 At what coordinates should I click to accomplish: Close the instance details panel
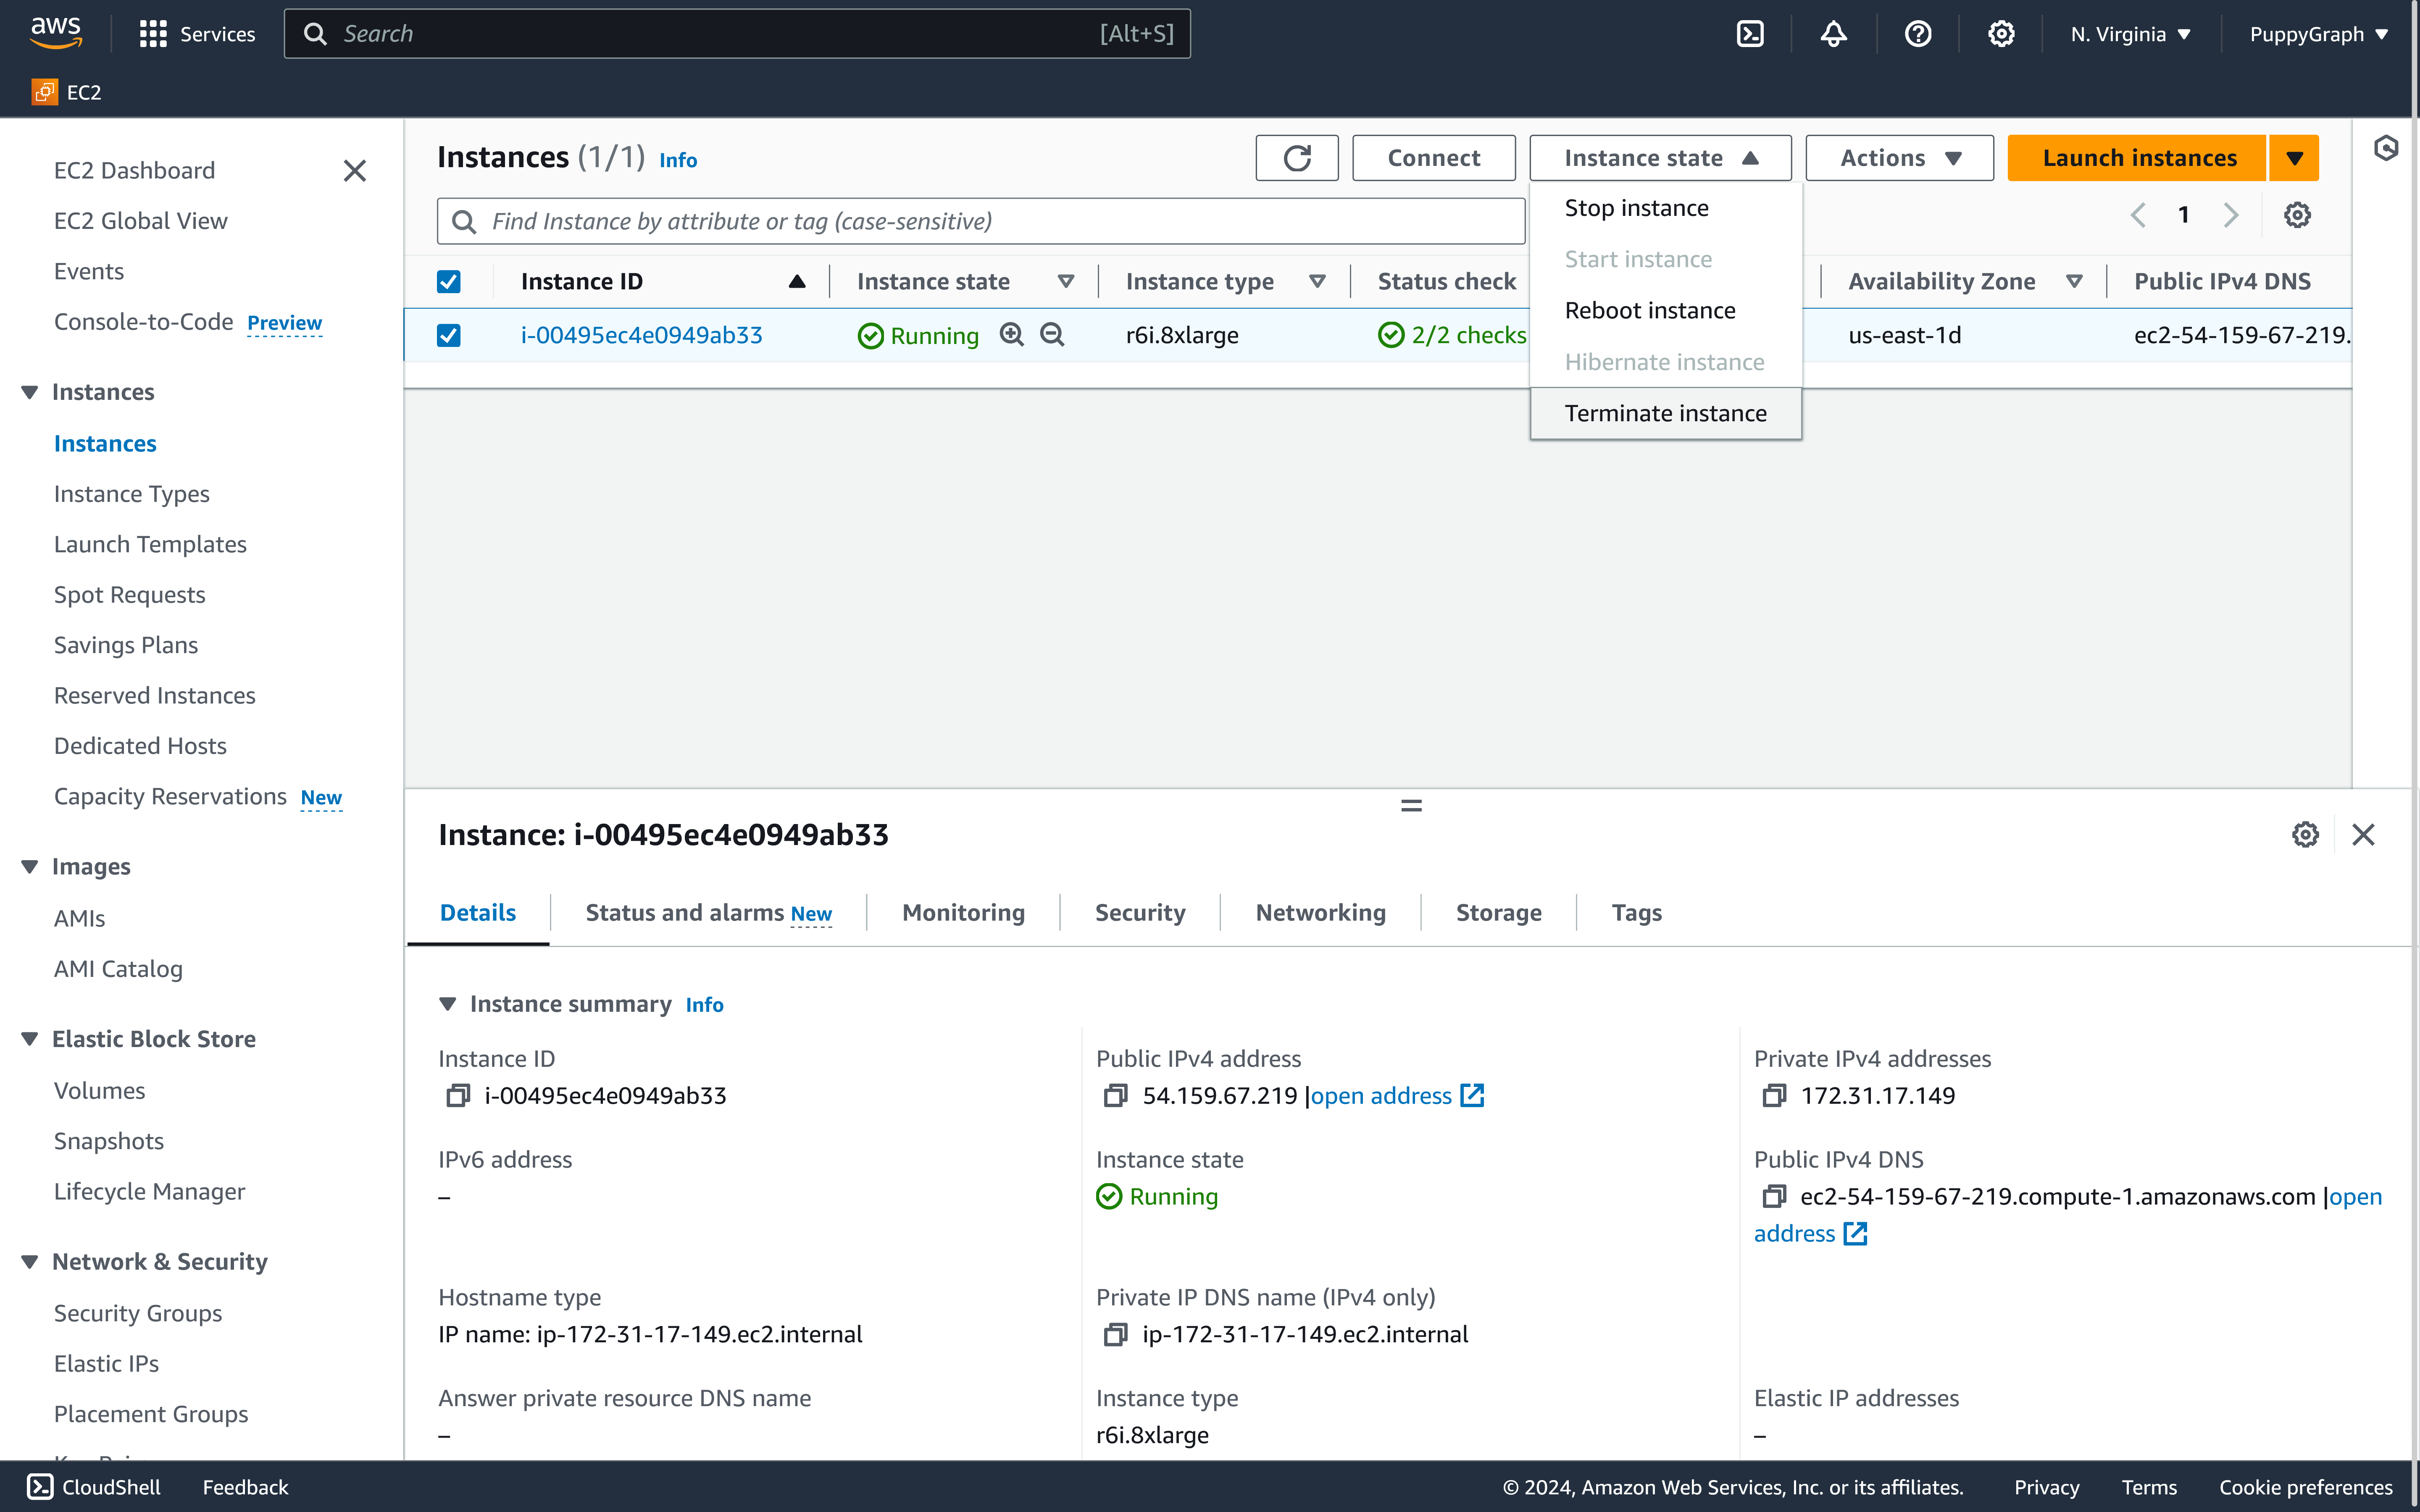click(2363, 835)
